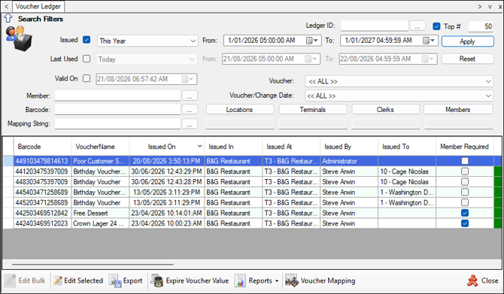Image resolution: width=504 pixels, height=294 pixels.
Task: Click the Reports chart icon
Action: [240, 280]
